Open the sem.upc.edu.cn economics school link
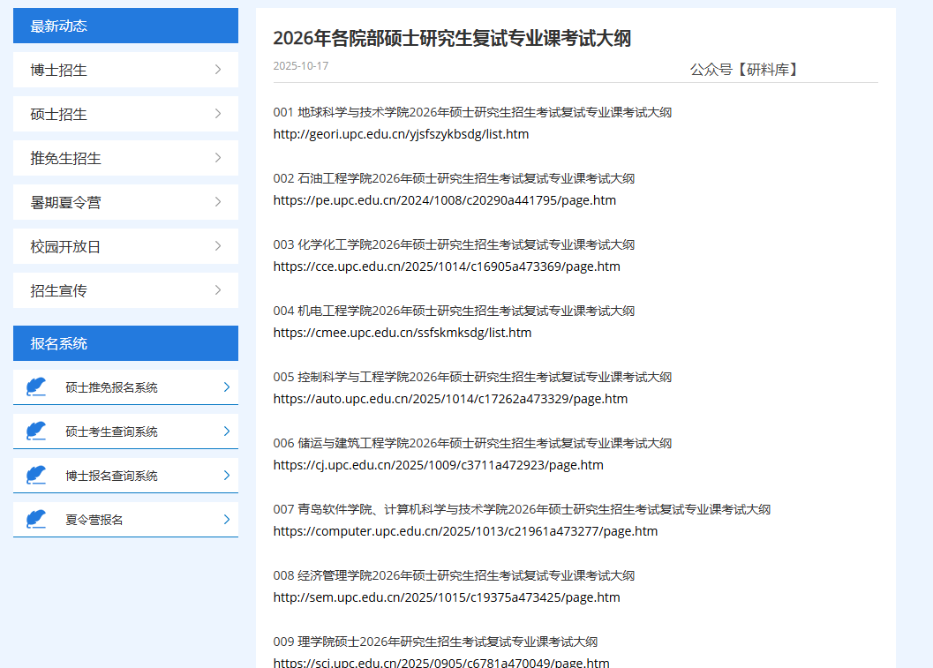933x668 pixels. 446,597
